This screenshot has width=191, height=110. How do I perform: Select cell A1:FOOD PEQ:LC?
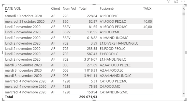click(113, 22)
